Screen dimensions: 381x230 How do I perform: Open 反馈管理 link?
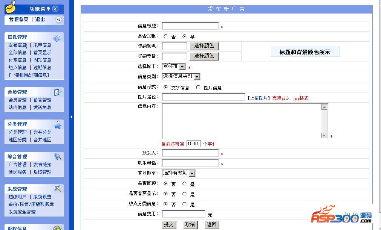[42, 172]
